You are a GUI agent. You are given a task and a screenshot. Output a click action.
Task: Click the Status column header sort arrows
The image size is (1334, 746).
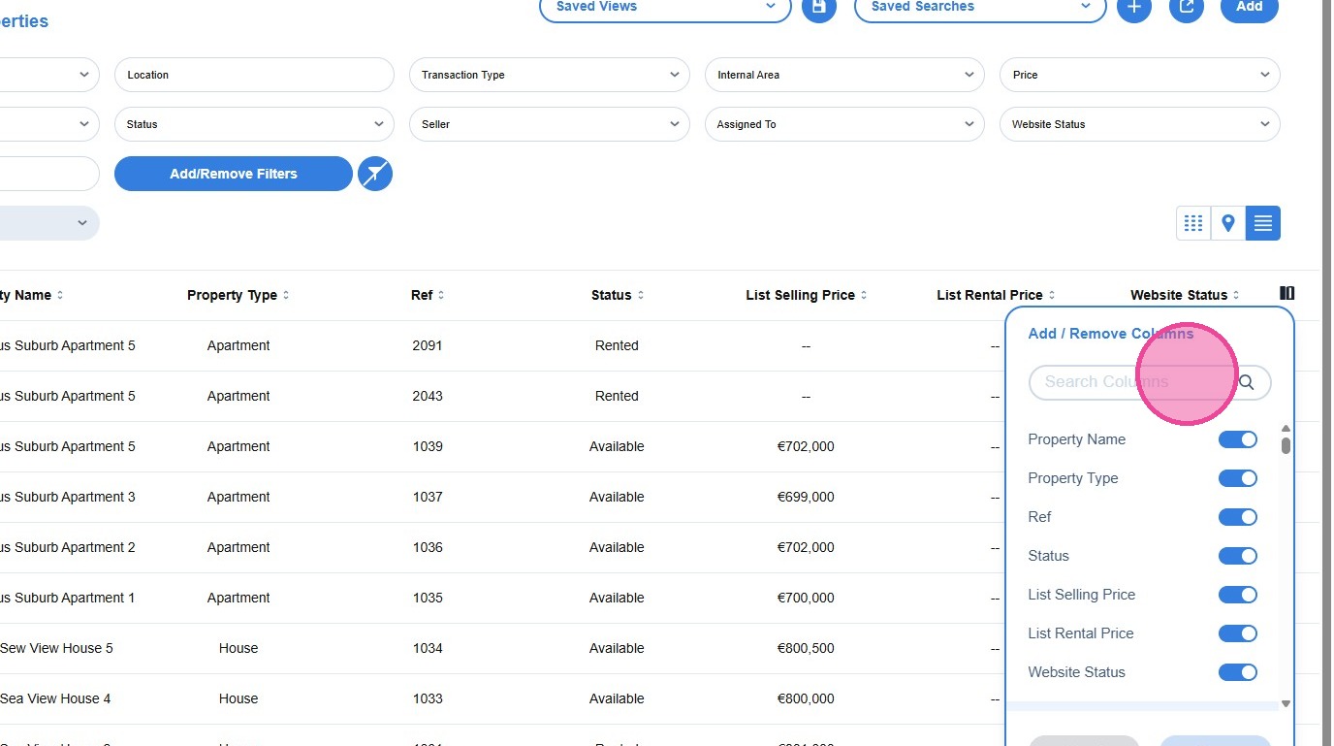tap(640, 295)
